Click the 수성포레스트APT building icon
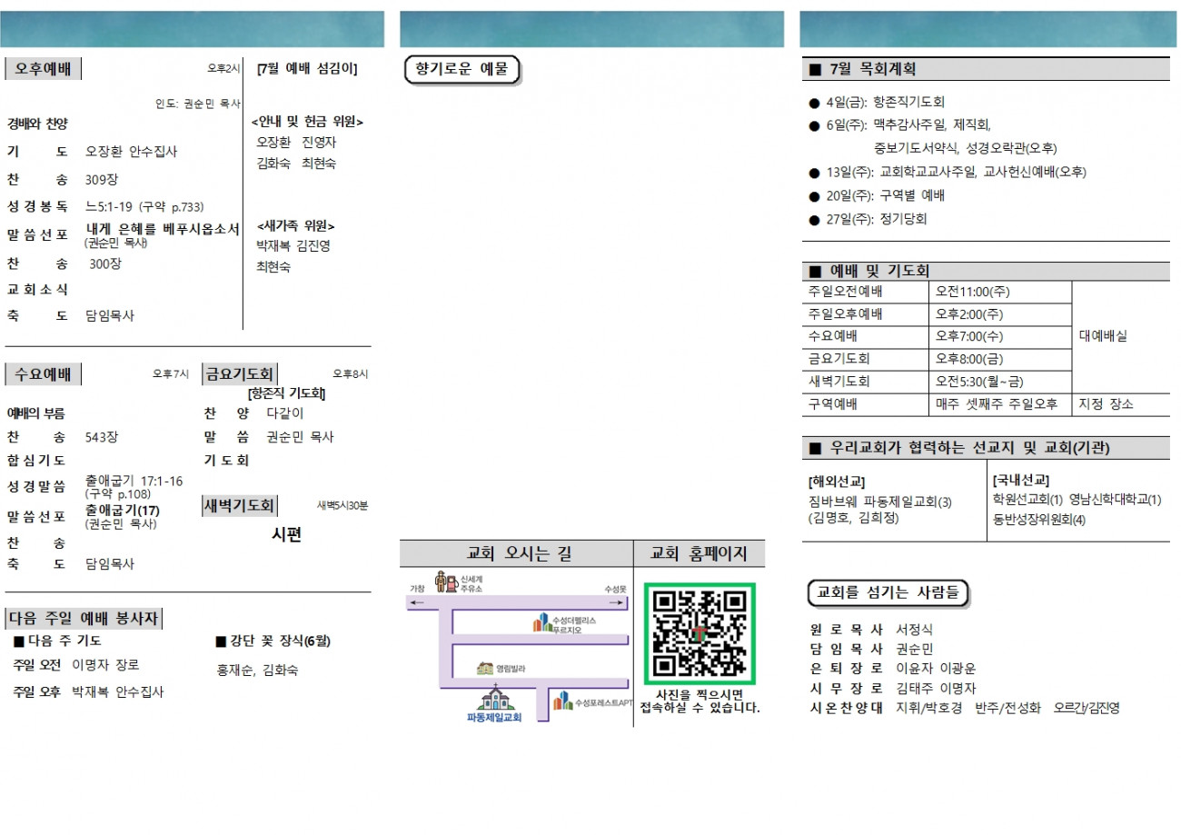This screenshot has height=835, width=1181. [x=563, y=701]
